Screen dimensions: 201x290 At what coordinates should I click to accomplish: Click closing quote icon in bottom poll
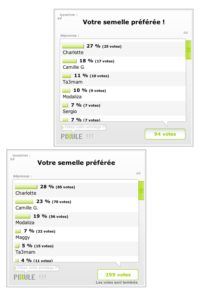point(138,173)
